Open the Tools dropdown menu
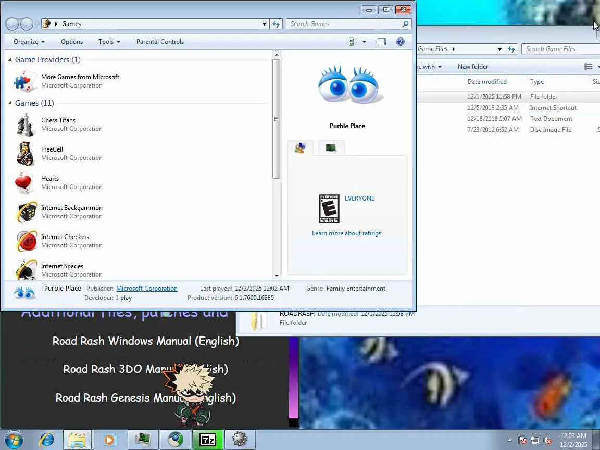 (109, 42)
